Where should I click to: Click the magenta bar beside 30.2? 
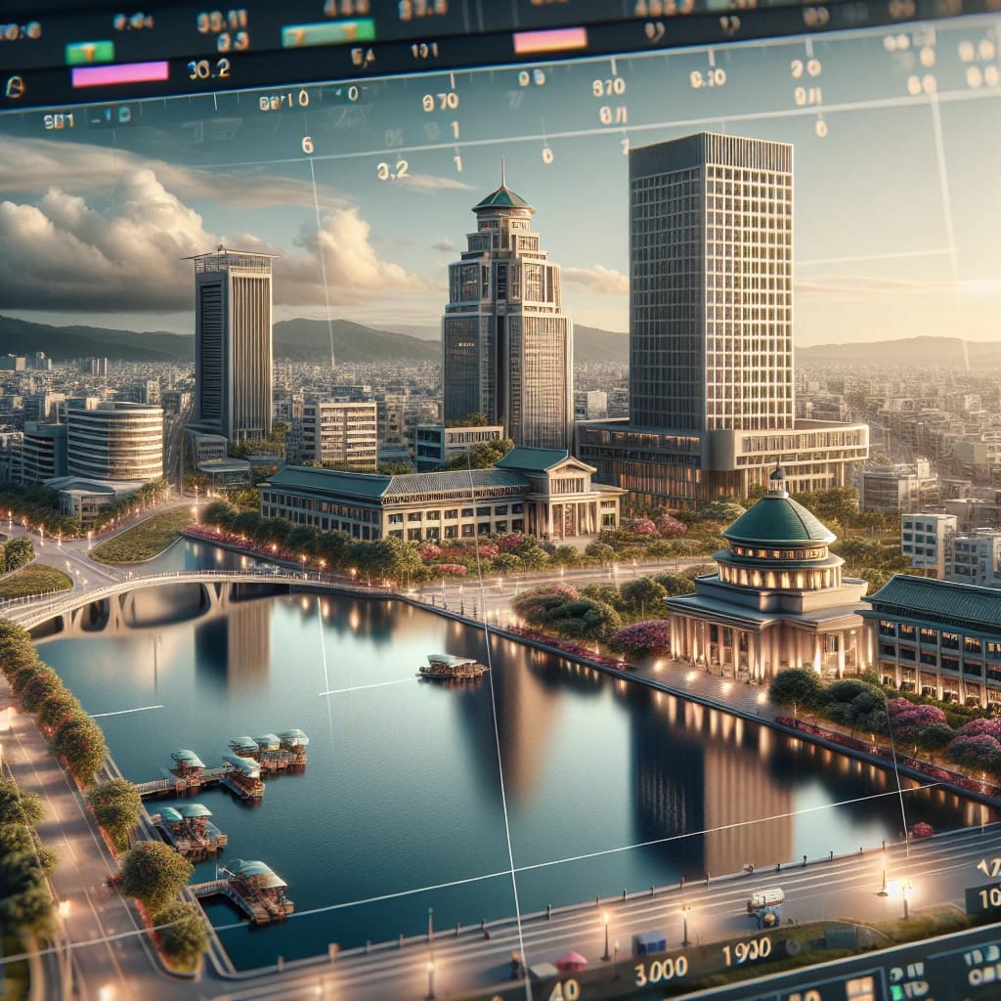click(119, 73)
